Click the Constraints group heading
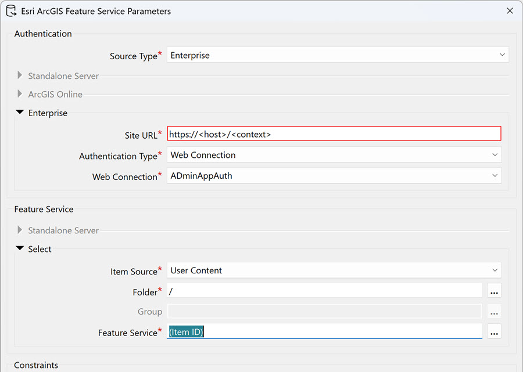Screen dimensions: 523x372 pyautogui.click(x=36, y=365)
